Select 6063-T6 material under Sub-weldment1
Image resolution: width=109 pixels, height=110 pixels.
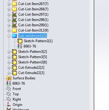30,46
